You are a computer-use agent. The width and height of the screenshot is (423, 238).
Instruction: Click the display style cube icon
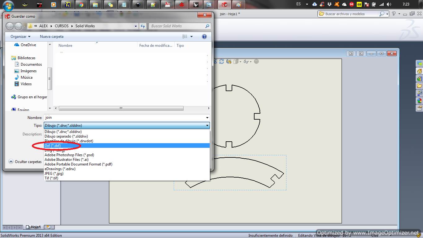click(236, 61)
